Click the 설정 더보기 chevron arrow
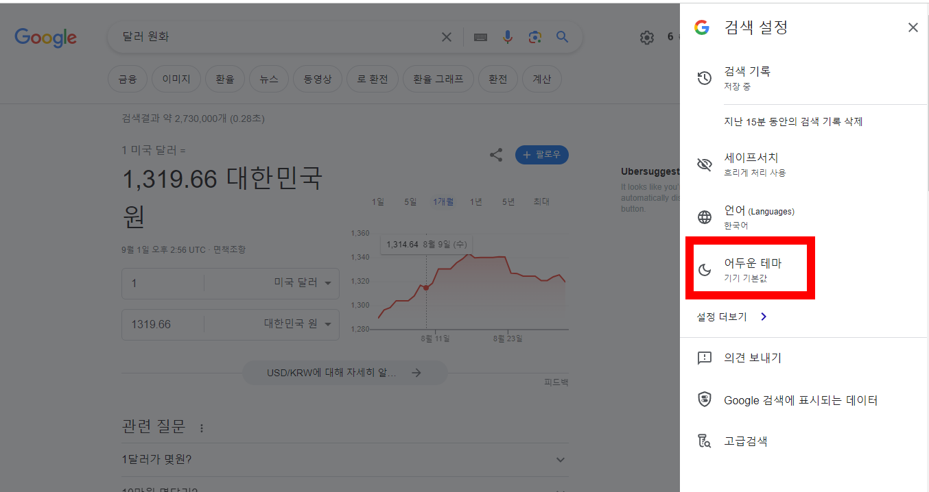The width and height of the screenshot is (929, 492). click(x=764, y=317)
